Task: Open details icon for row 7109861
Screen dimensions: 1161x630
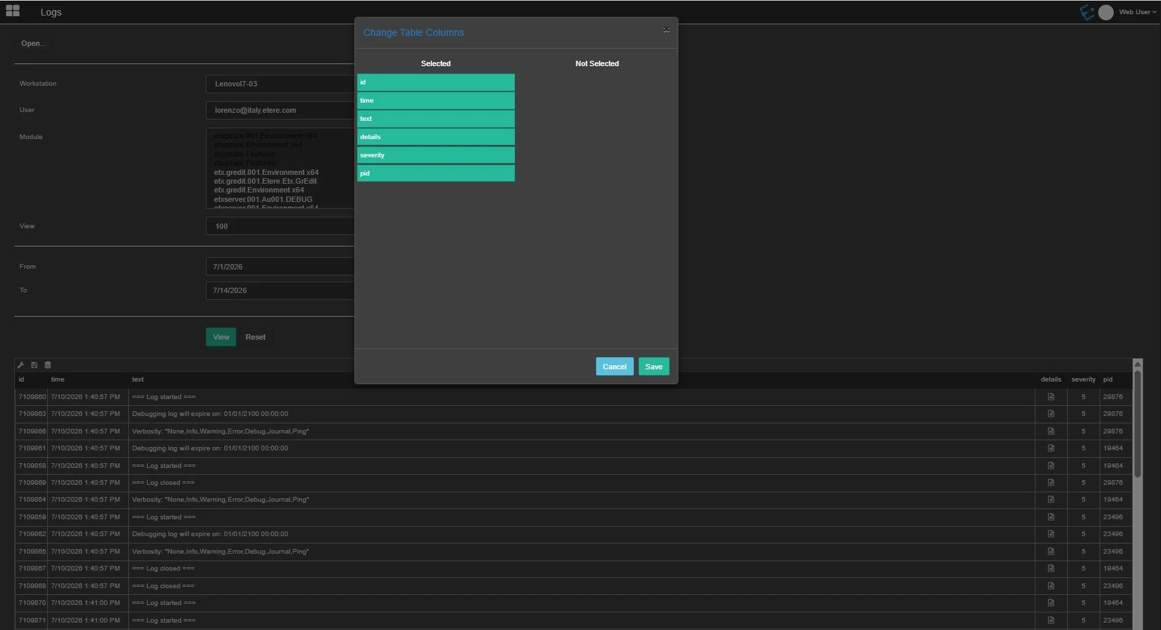Action: coord(1051,448)
